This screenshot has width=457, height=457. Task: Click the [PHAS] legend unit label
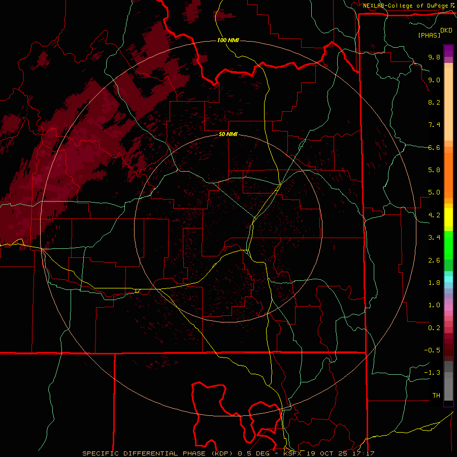[x=429, y=35]
